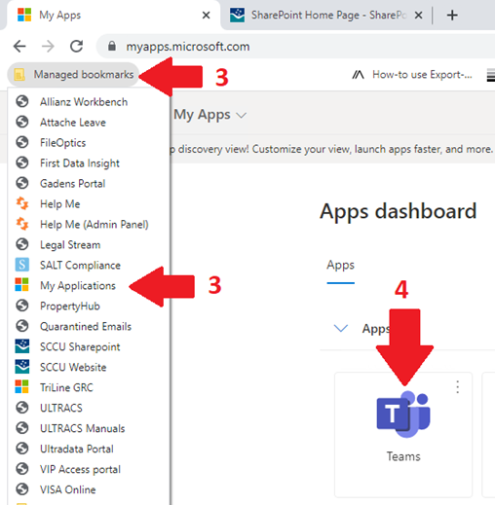The height and width of the screenshot is (505, 495).
Task: Click the padlock site info icon
Action: (x=112, y=46)
